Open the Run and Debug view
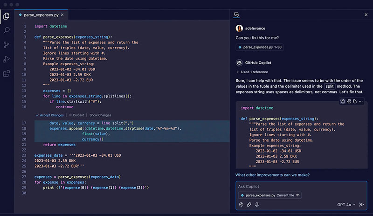This screenshot has width=373, height=216. pos(7,59)
